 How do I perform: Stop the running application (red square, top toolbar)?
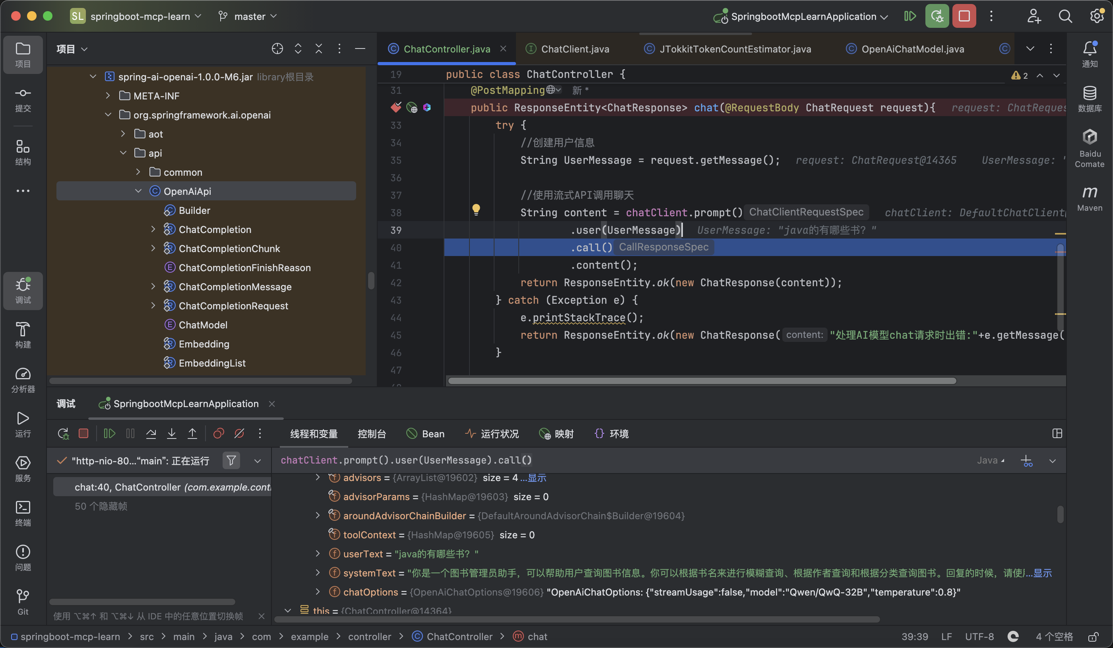coord(964,16)
